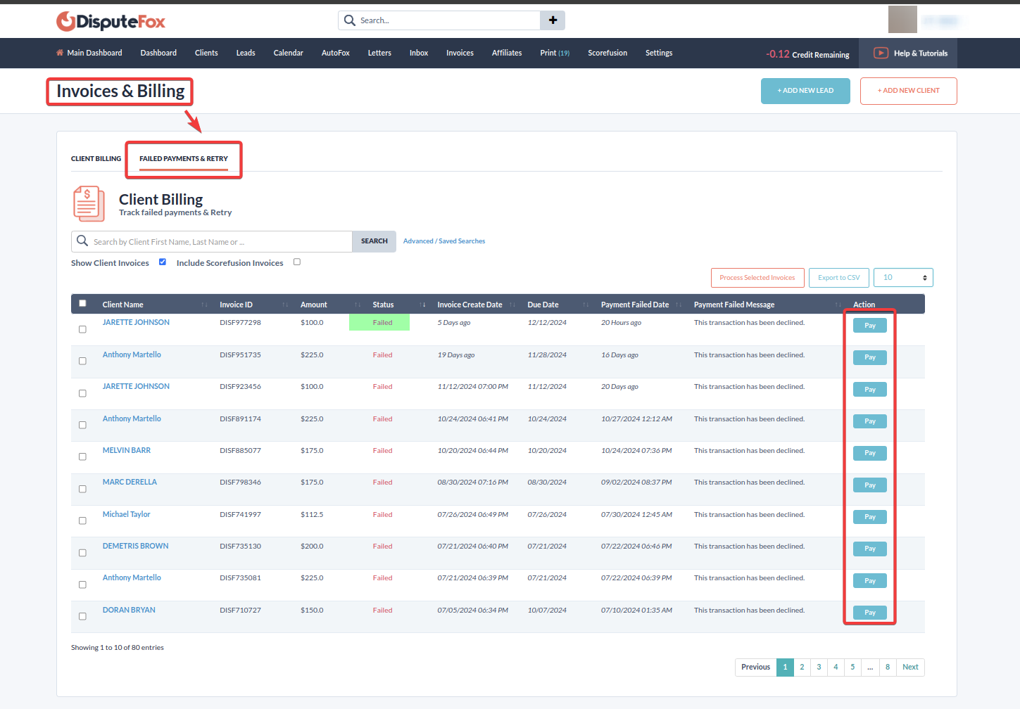This screenshot has width=1020, height=709.
Task: Go to pagination page 2
Action: click(802, 667)
